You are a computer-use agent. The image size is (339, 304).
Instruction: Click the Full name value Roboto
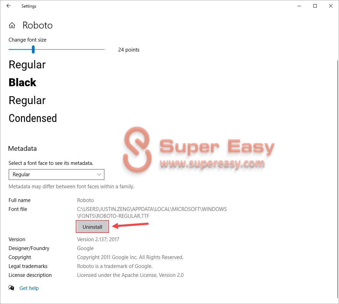tap(85, 200)
